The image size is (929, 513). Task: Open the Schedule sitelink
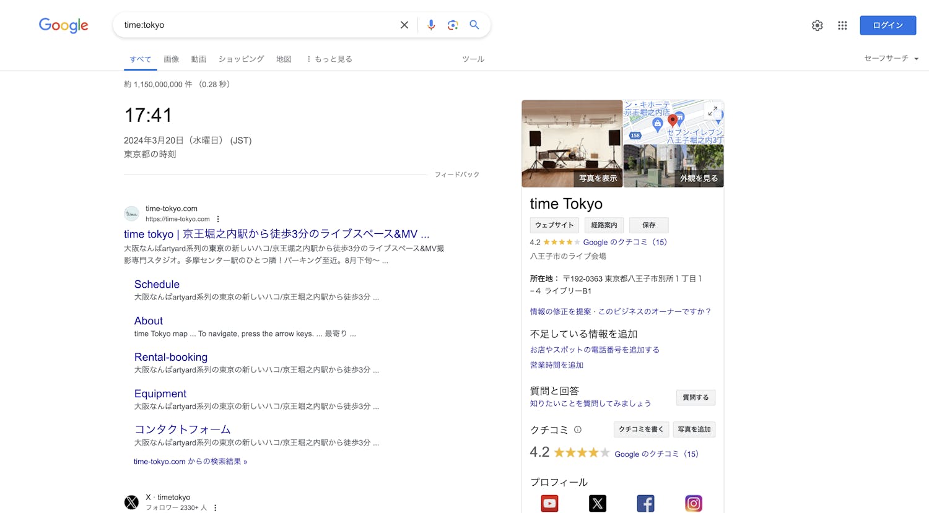pos(157,285)
